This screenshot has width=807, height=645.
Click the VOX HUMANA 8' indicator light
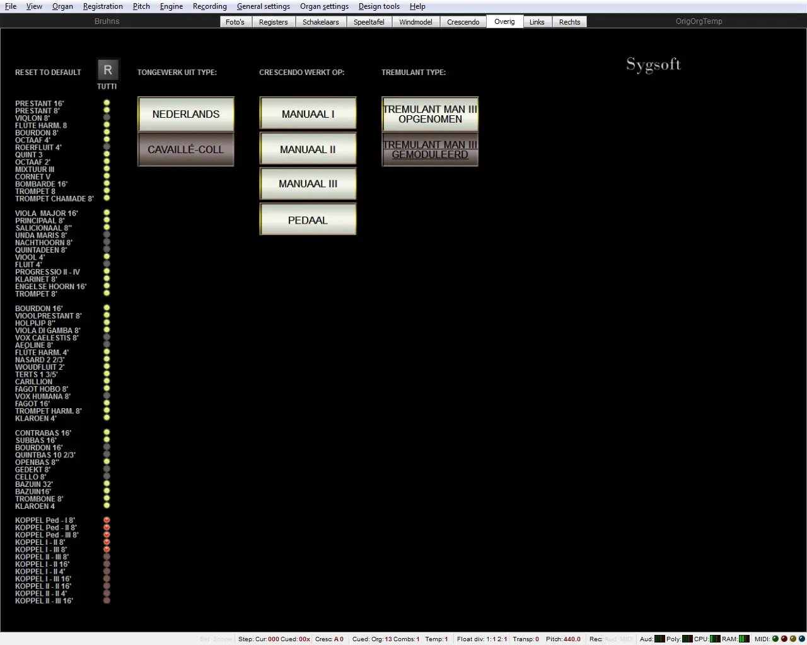pos(107,396)
